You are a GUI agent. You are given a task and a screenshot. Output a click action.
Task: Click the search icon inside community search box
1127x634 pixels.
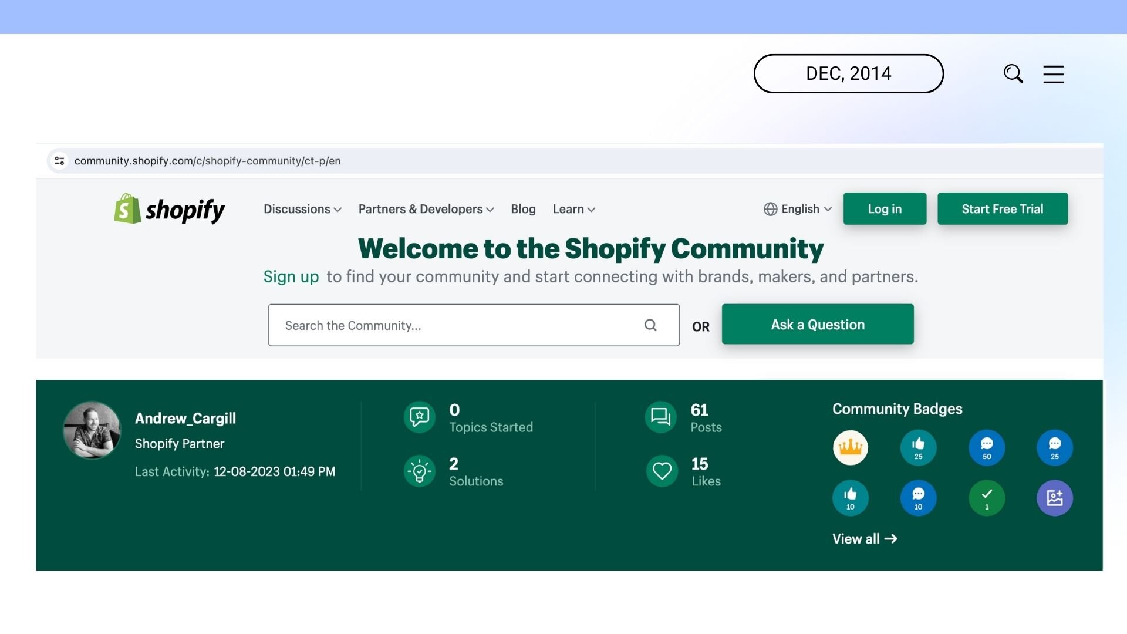pos(650,325)
